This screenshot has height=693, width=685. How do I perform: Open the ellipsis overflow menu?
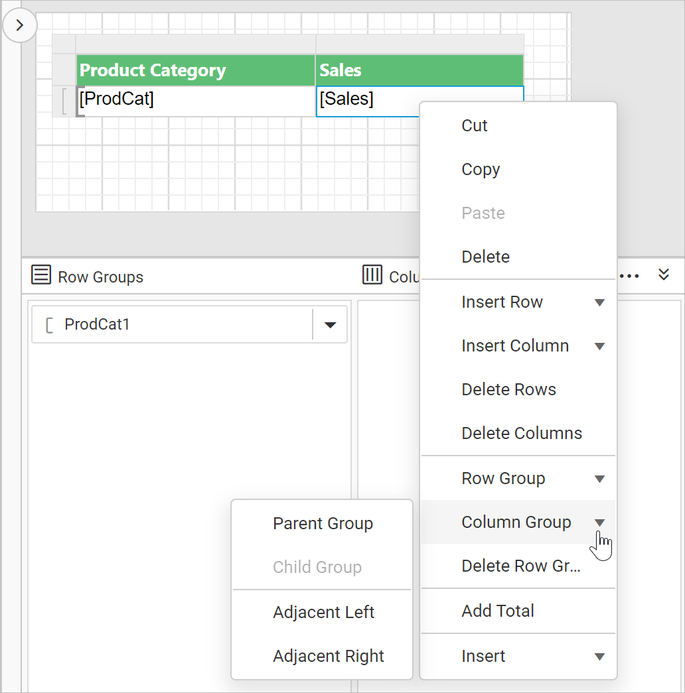click(x=628, y=275)
